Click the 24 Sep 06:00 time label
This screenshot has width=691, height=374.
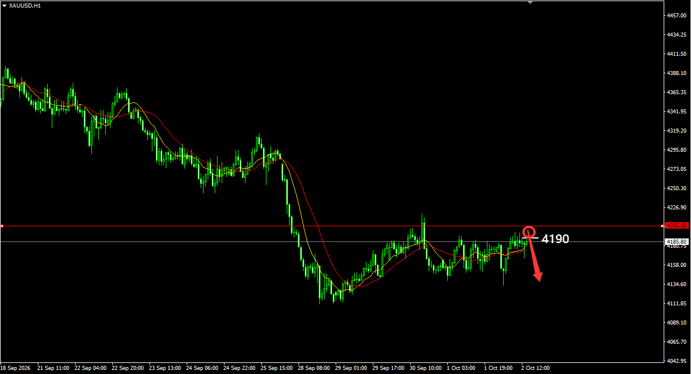point(202,368)
